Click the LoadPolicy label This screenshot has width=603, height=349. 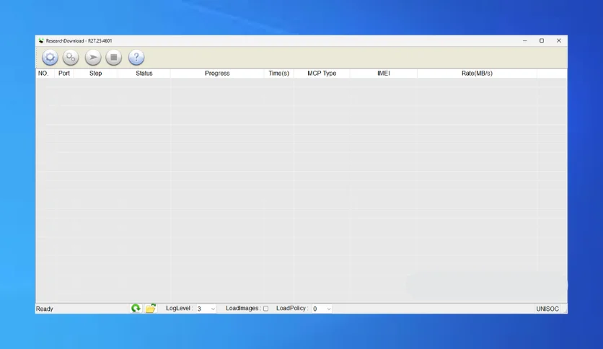(292, 308)
